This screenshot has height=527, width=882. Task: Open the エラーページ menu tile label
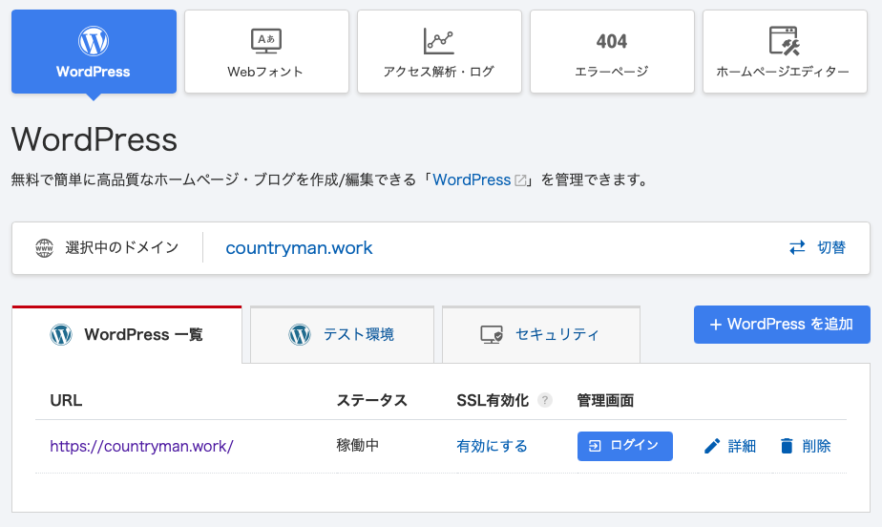tap(612, 72)
